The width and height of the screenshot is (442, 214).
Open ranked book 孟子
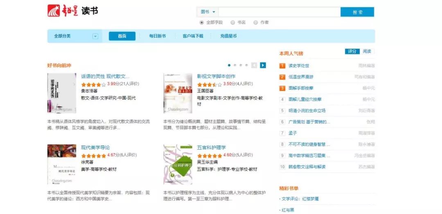[293, 133]
